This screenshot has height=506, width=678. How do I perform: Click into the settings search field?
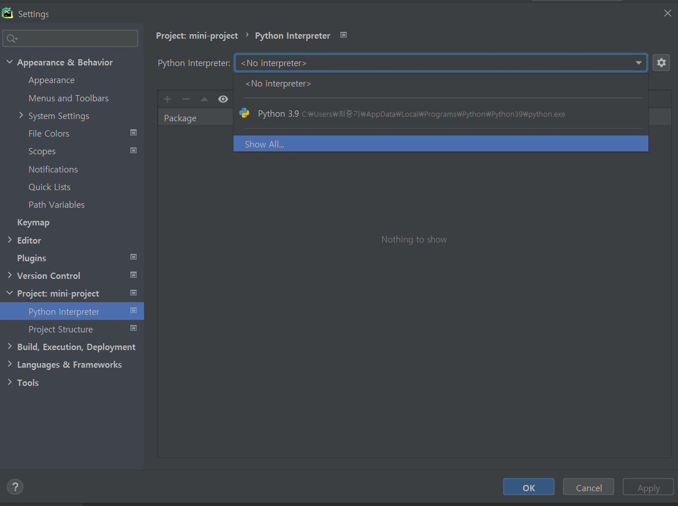(x=70, y=39)
